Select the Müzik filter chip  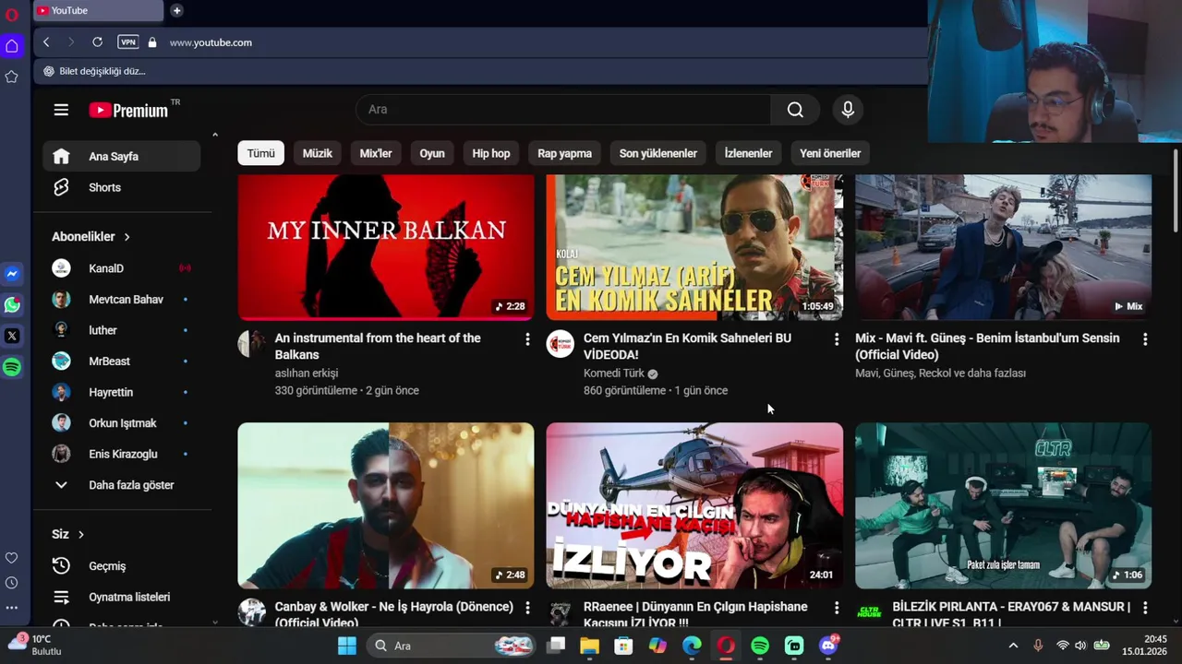tap(317, 153)
